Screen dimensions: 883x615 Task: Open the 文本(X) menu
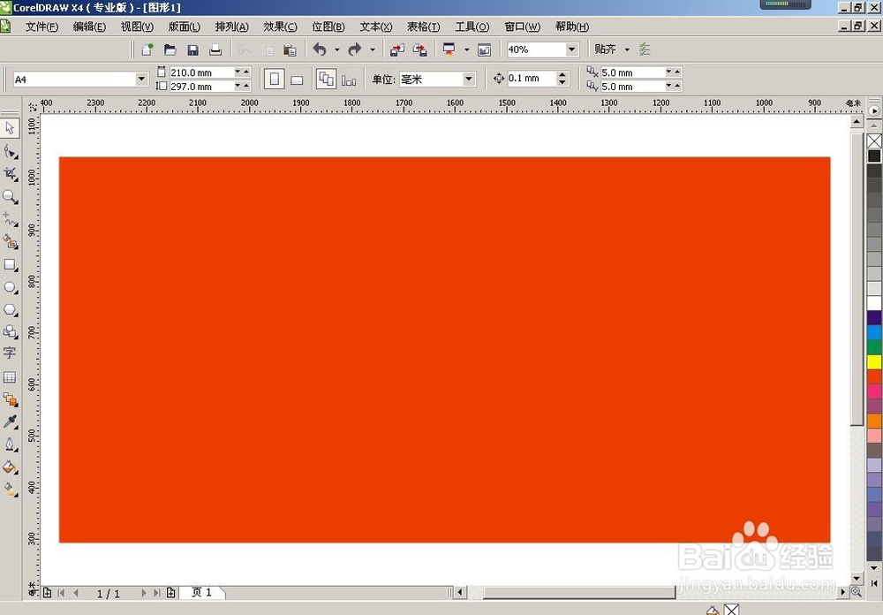click(x=375, y=27)
